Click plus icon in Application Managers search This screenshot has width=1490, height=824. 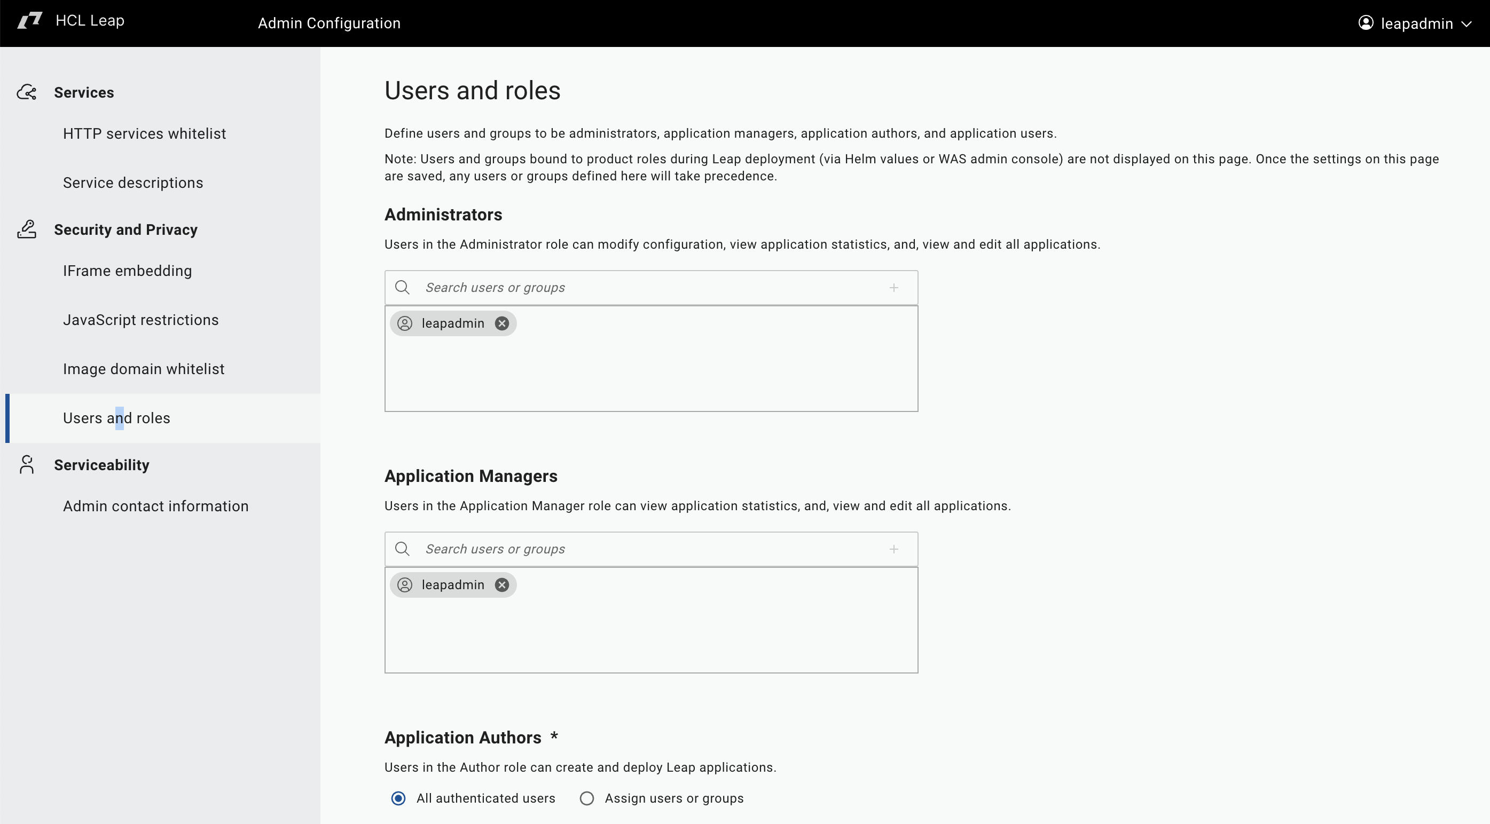[x=893, y=549]
